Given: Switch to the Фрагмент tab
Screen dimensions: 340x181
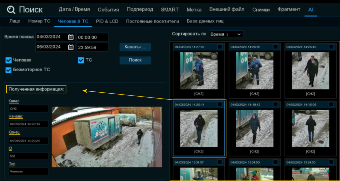Looking at the screenshot, I should tap(289, 10).
